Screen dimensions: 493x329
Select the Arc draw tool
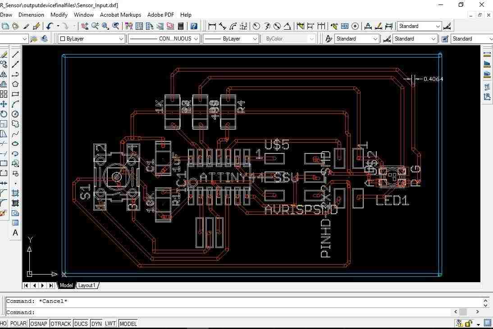coord(15,104)
